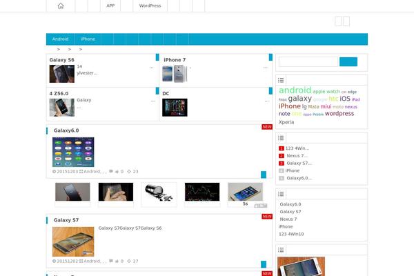Screen dimensions: 414x276
Task: Focus the sidebar search input field
Action: click(x=308, y=62)
